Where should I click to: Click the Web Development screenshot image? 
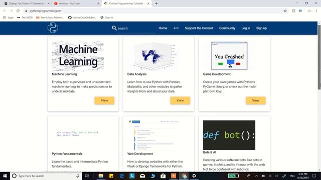pyautogui.click(x=153, y=135)
